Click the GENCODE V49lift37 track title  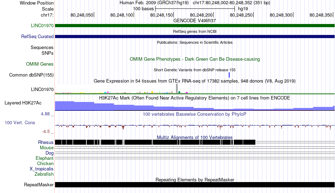(195, 21)
